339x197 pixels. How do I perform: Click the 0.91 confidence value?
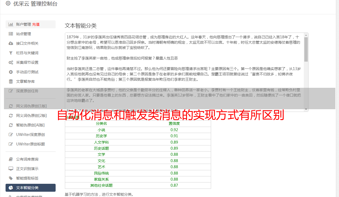tap(174, 136)
